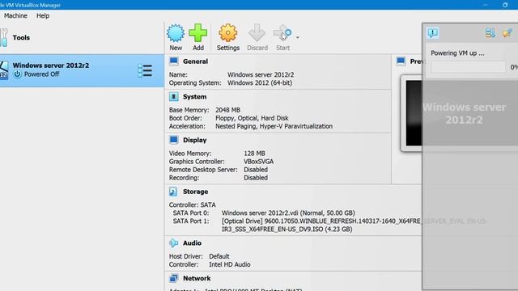Click the Powering VM up progress bar
The width and height of the screenshot is (518, 291).
click(x=468, y=67)
